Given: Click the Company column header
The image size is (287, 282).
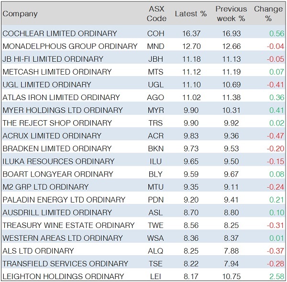Looking at the screenshot, I should 20,14.
